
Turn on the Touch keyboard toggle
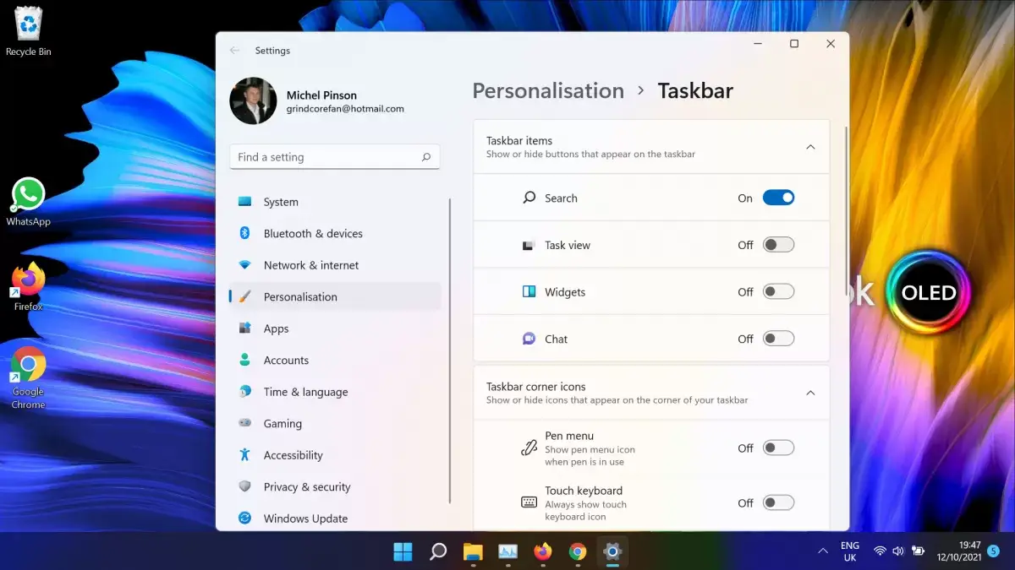tap(778, 502)
